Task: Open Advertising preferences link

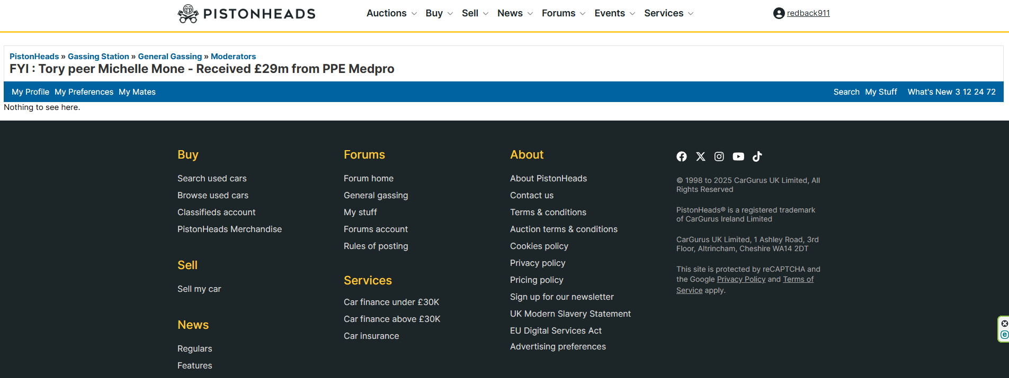Action: coord(558,347)
